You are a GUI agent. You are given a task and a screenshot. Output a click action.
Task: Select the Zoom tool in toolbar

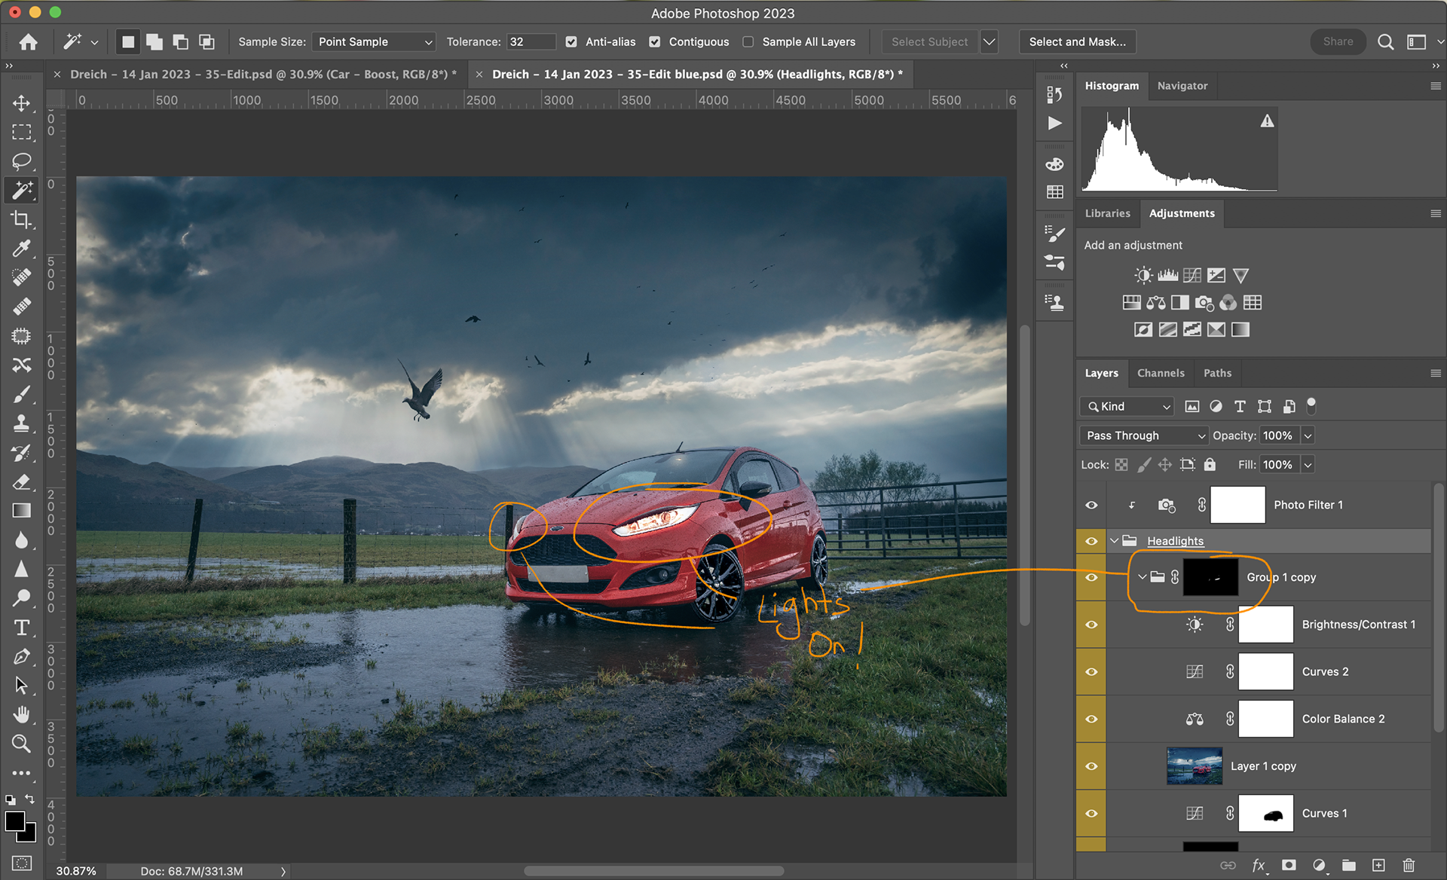(22, 744)
